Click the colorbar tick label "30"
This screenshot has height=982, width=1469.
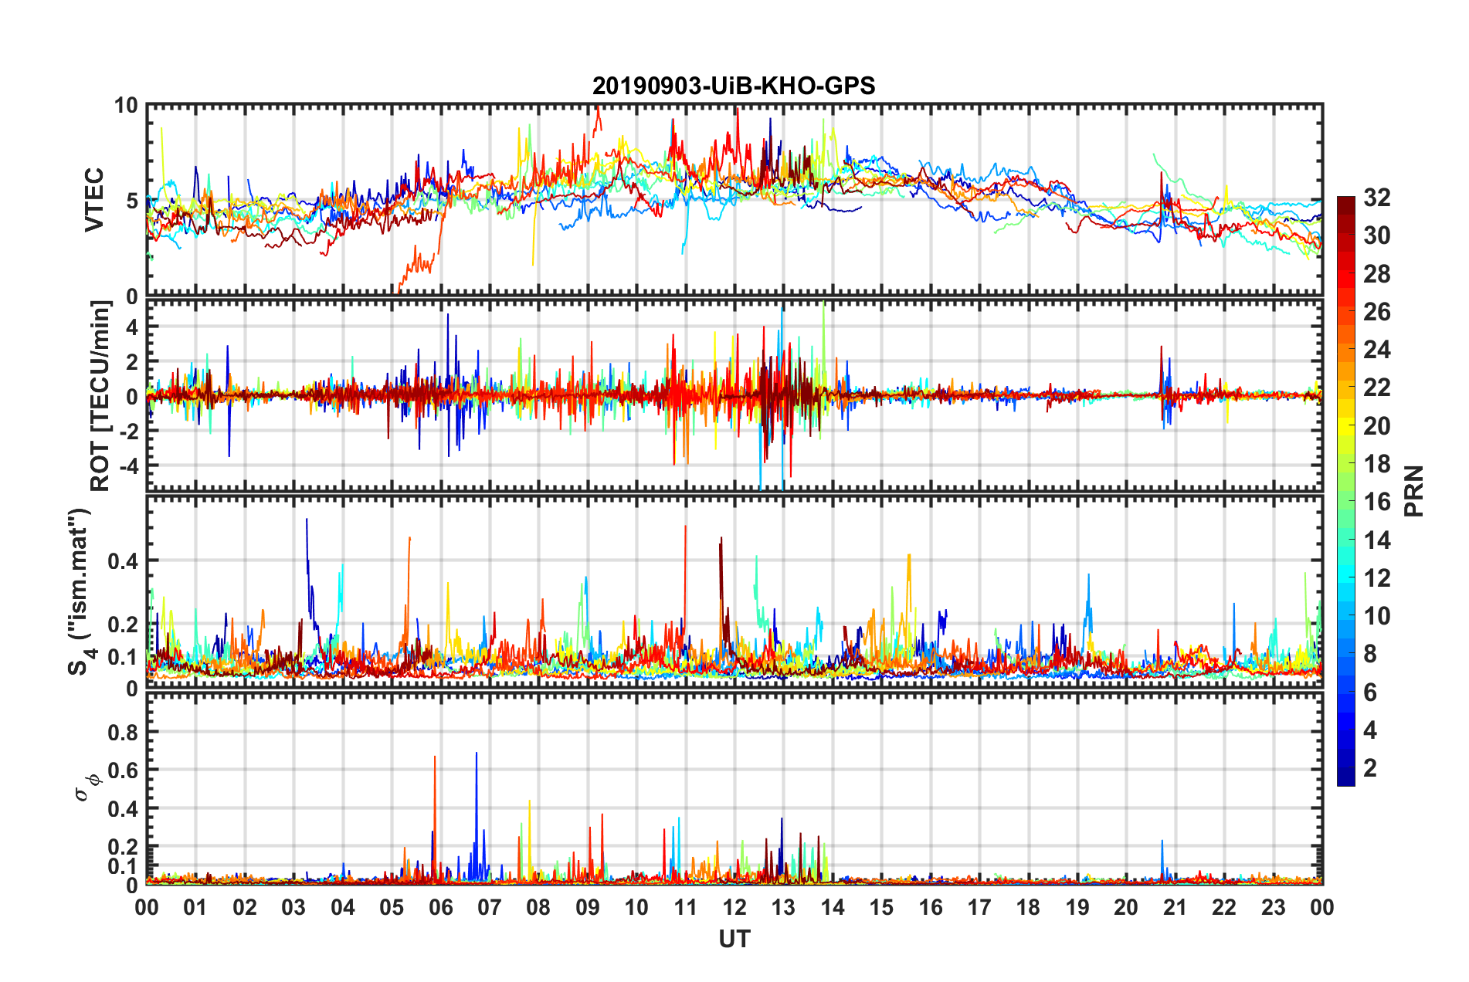point(1377,235)
